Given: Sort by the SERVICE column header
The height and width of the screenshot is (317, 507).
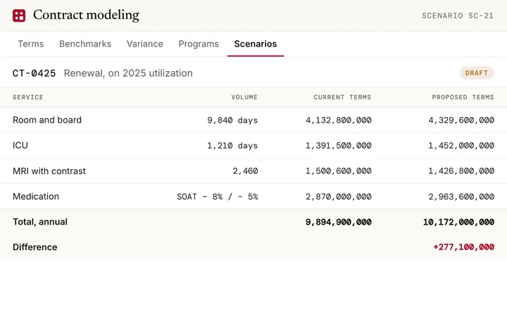Looking at the screenshot, I should pos(27,97).
